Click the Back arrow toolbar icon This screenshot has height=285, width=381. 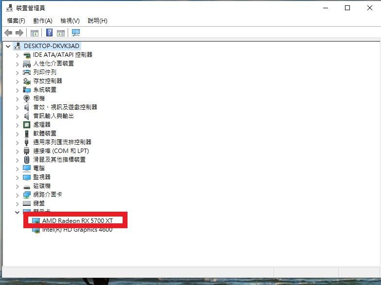pos(8,33)
